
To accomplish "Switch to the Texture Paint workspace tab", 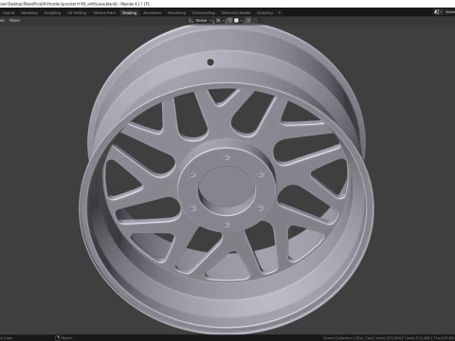I will coord(104,13).
